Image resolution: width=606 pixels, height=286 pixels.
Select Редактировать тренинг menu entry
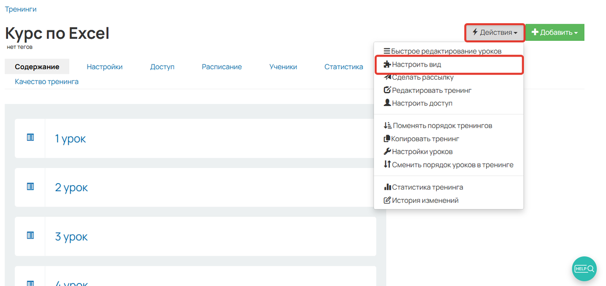[x=448, y=90]
